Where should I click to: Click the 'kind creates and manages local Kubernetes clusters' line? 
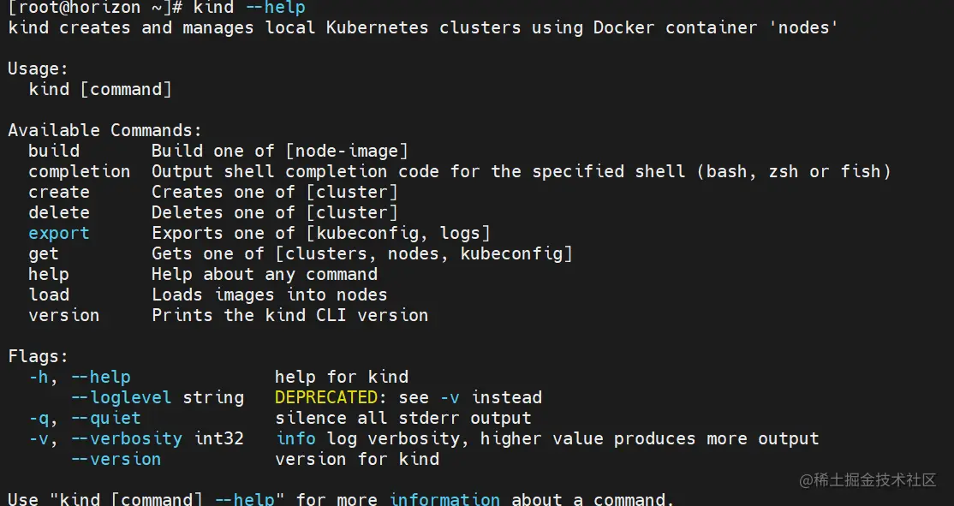click(423, 28)
